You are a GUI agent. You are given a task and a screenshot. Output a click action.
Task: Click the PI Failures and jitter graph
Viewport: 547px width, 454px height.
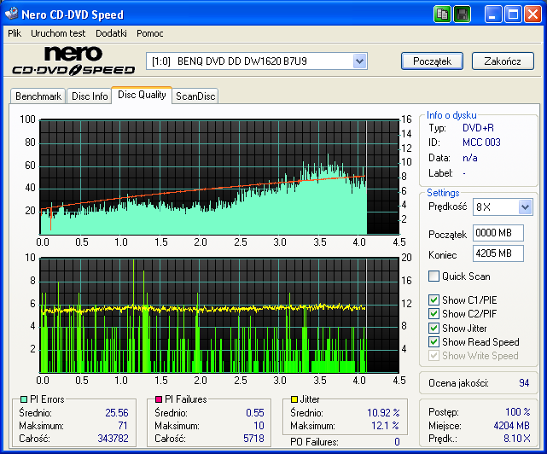tap(219, 316)
